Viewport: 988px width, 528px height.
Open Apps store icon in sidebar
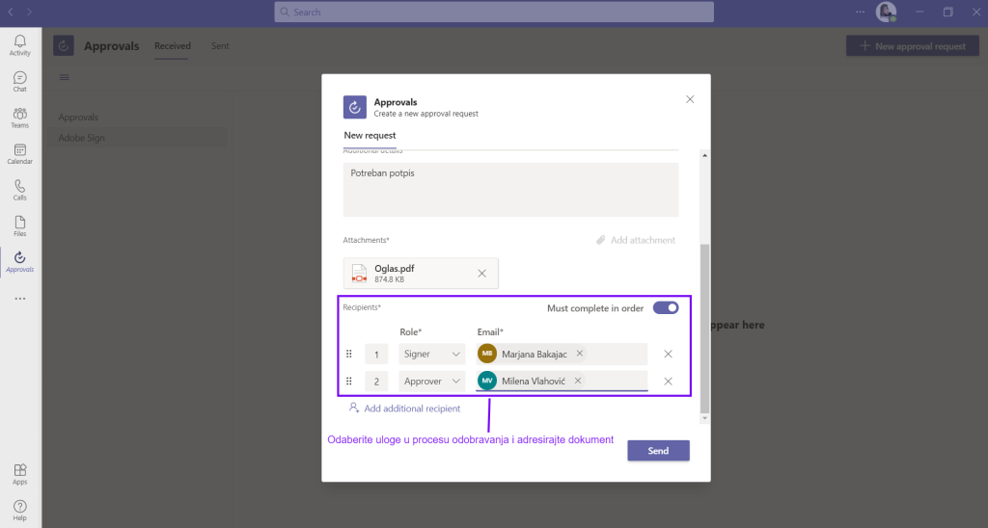[x=20, y=473]
